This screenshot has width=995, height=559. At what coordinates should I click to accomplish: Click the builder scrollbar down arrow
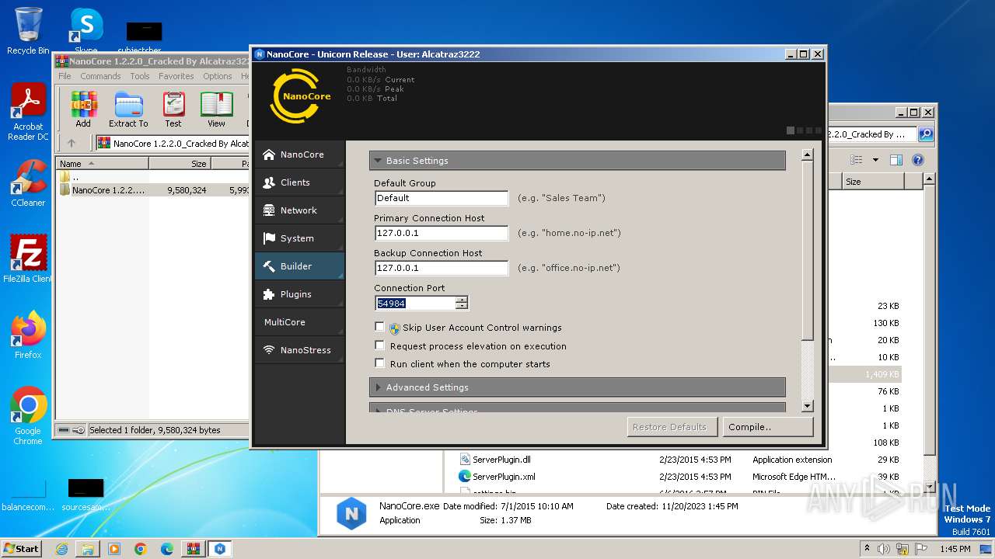pyautogui.click(x=807, y=406)
